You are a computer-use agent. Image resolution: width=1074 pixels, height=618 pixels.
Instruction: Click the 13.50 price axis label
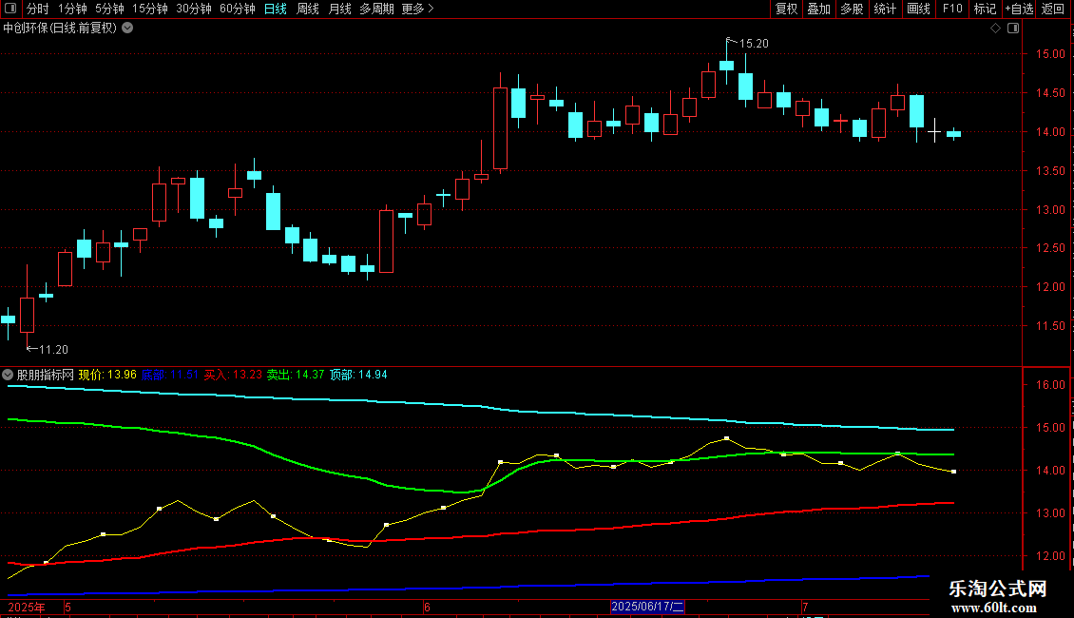[1050, 171]
